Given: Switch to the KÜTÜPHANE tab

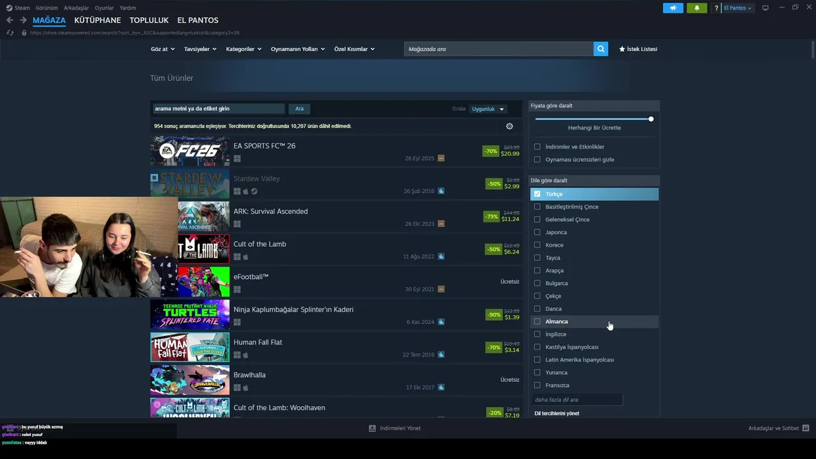Looking at the screenshot, I should 98,20.
